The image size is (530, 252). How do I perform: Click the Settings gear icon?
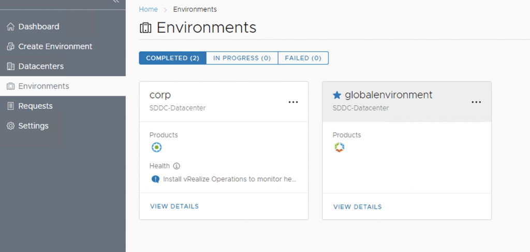point(10,126)
